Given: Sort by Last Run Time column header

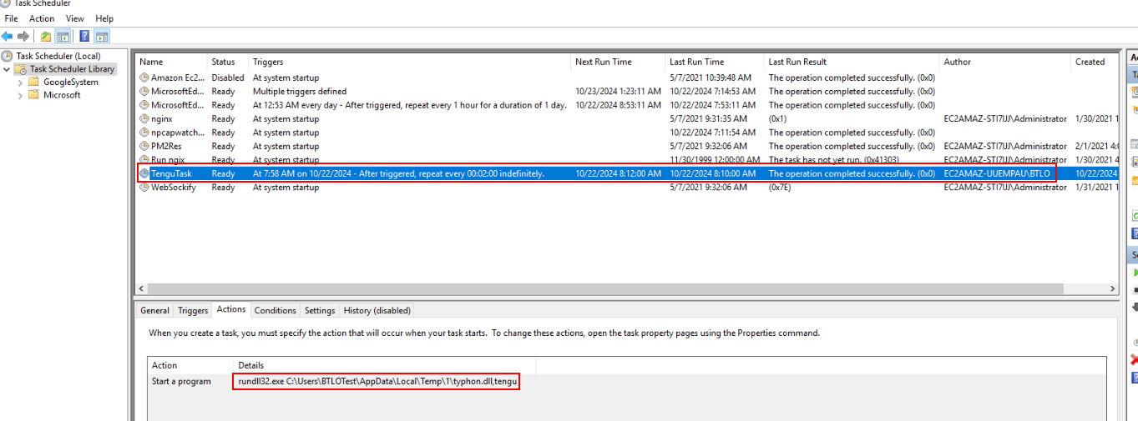Looking at the screenshot, I should (715, 62).
